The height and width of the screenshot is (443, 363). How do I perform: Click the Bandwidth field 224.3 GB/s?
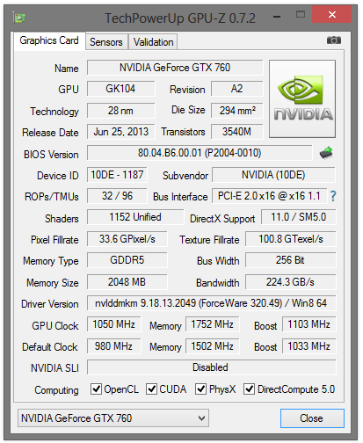(x=291, y=282)
